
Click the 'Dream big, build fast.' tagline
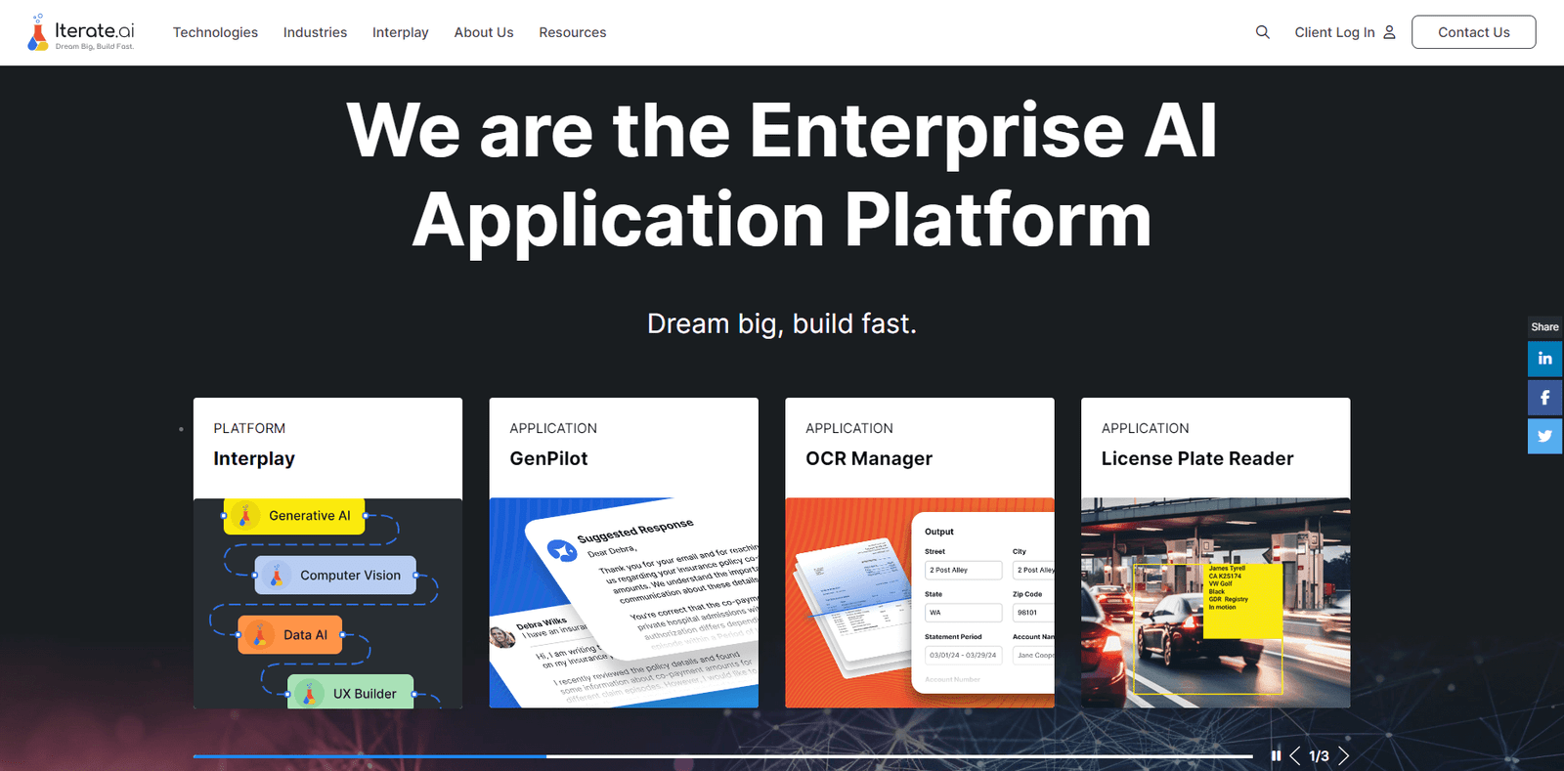782,323
